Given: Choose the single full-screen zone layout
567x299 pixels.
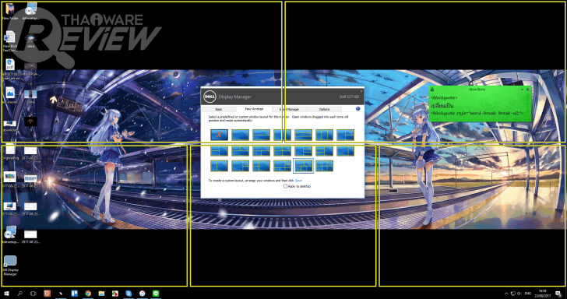Looking at the screenshot, I should [x=241, y=135].
